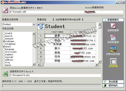Image resolution: width=126 pixels, height=91 pixels.
Task: Check the regdate field checkbox
Action: click(4, 54)
